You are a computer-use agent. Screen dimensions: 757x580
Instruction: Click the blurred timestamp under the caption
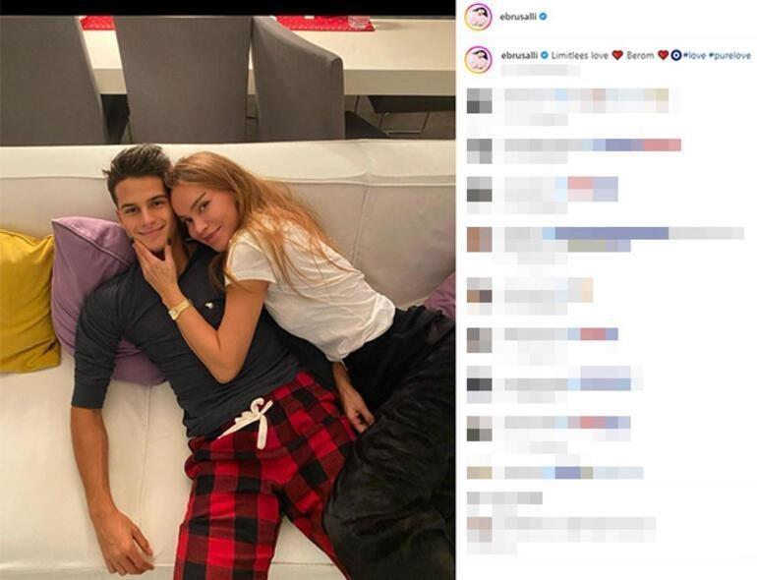click(x=541, y=70)
